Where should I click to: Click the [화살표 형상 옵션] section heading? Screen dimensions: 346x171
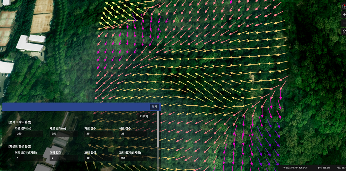point(20,146)
